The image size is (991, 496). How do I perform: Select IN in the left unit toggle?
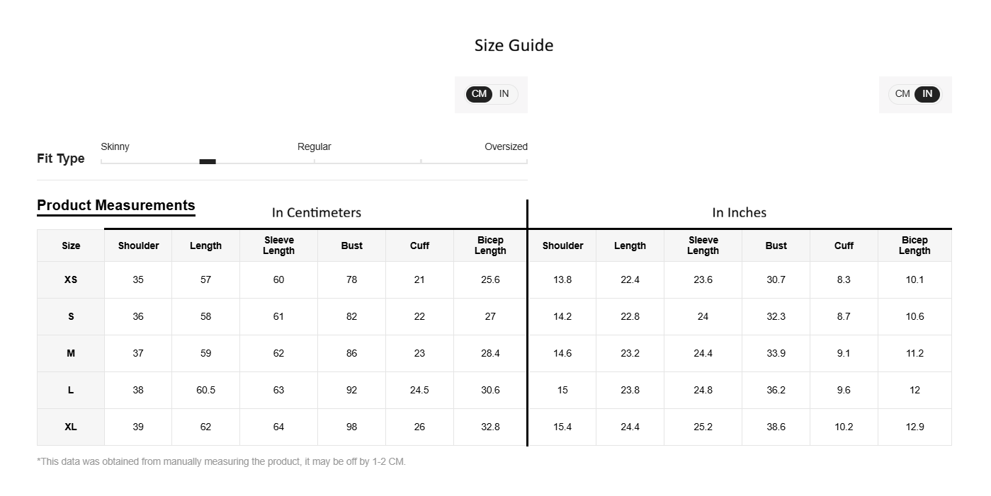[504, 94]
